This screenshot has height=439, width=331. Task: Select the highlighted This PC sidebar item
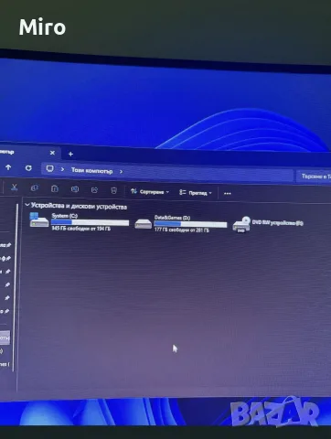(x=5, y=337)
